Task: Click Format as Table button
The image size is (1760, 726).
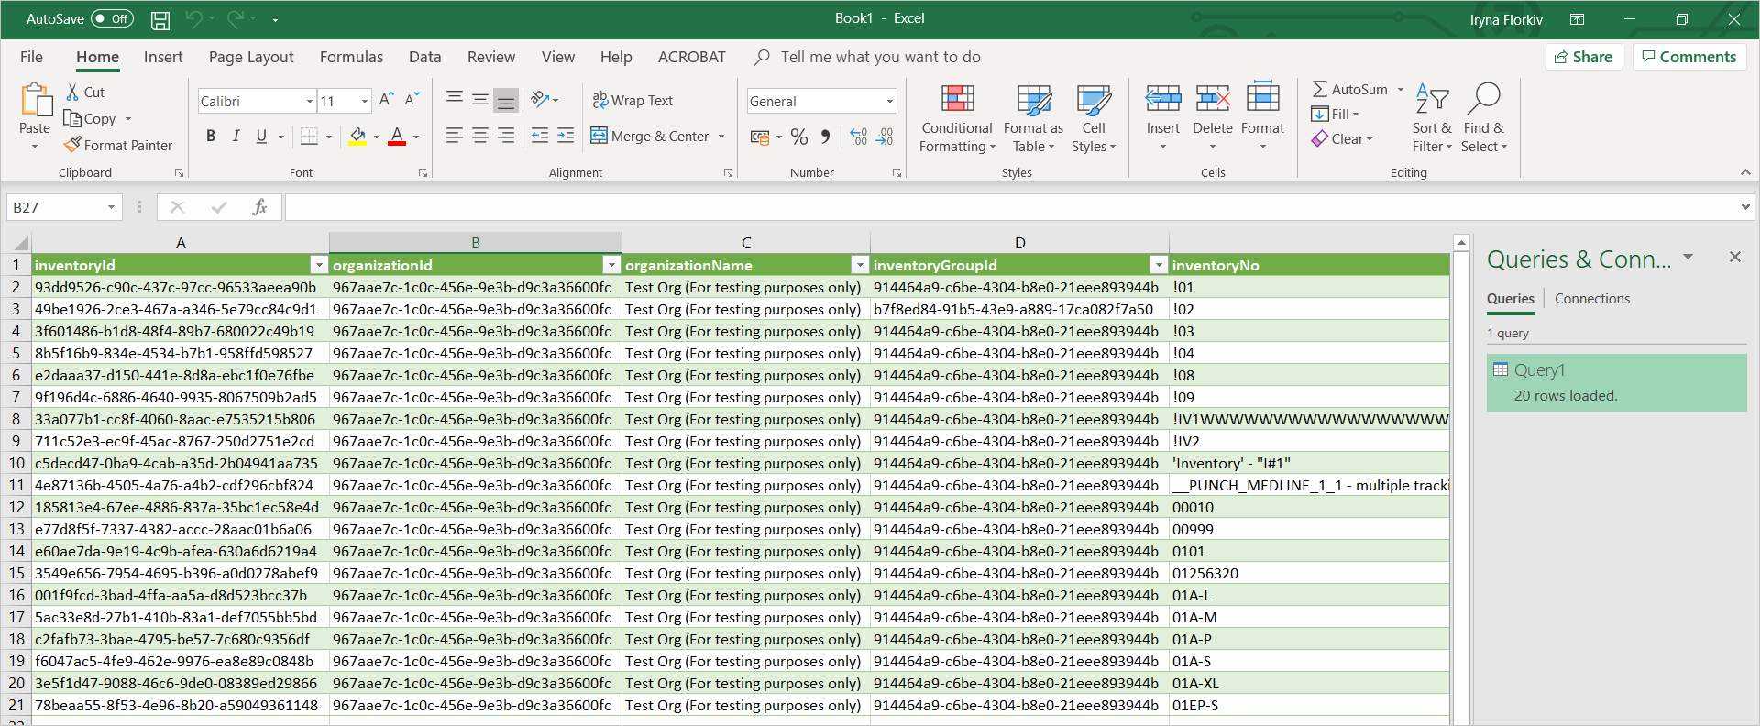Action: pyautogui.click(x=1033, y=119)
